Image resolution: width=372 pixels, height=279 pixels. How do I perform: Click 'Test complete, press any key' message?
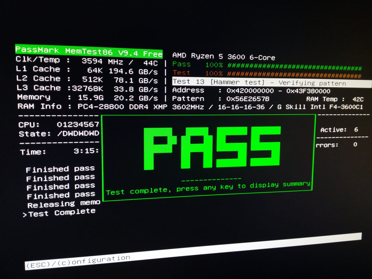208,188
